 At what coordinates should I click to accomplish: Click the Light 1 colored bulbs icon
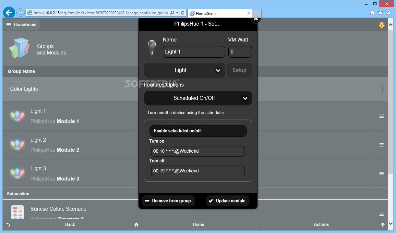click(18, 116)
